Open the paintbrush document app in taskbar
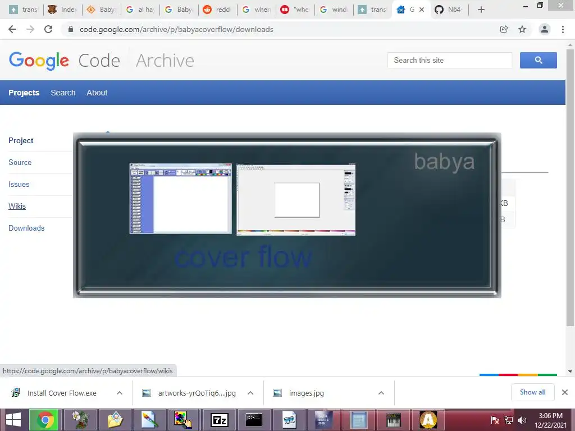Screen dimensions: 575x431 (x=149, y=420)
